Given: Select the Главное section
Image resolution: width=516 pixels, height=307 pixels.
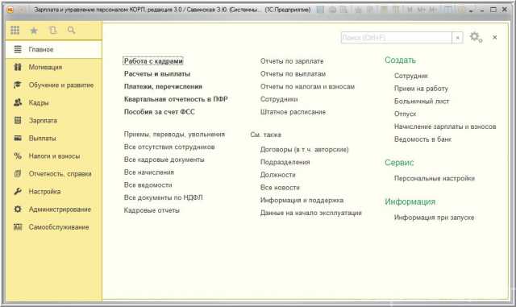Looking at the screenshot, I should [54, 49].
